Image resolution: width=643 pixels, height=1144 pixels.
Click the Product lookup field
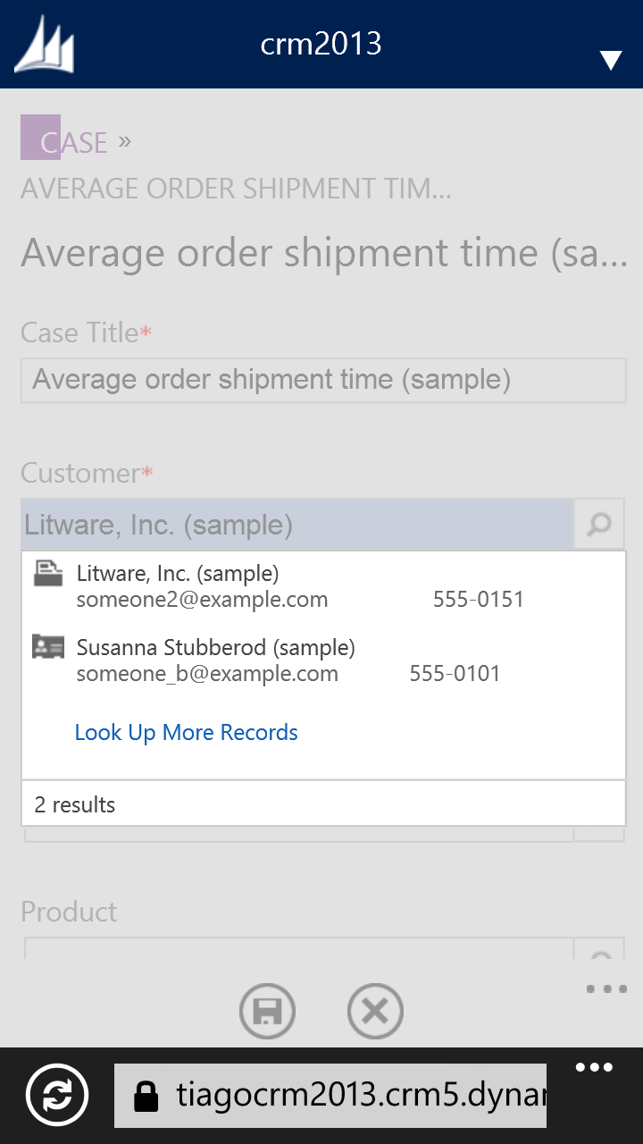(x=297, y=949)
